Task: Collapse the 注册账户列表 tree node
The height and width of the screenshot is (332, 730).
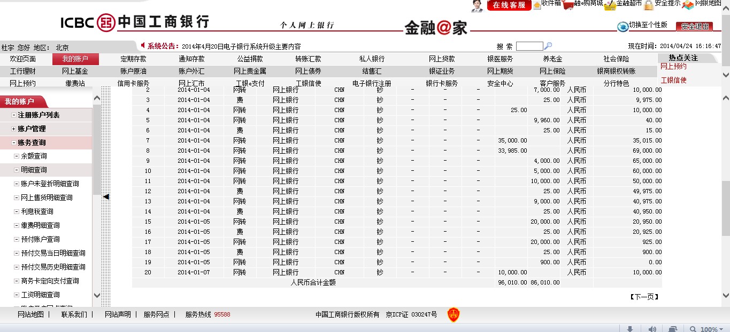Action: (14, 115)
